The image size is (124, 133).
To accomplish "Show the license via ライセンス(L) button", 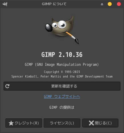I will [62, 123].
